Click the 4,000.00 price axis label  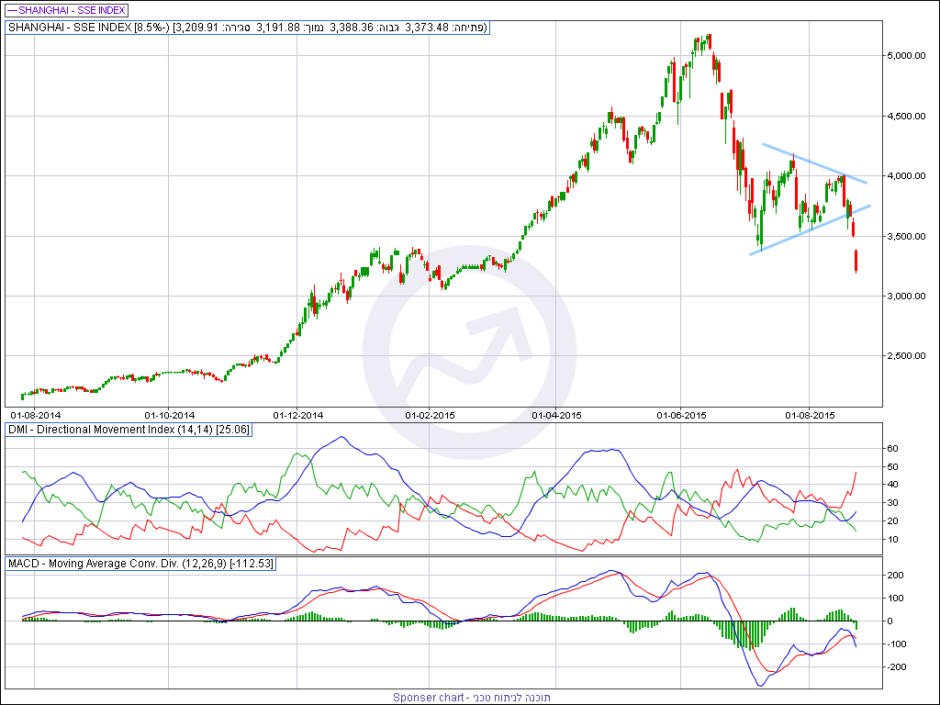[906, 175]
